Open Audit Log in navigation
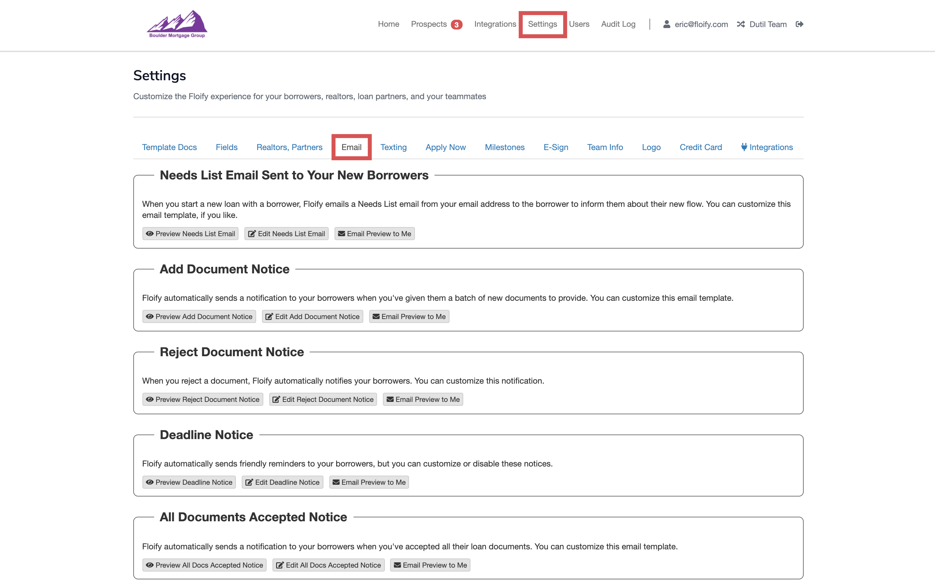 click(618, 24)
